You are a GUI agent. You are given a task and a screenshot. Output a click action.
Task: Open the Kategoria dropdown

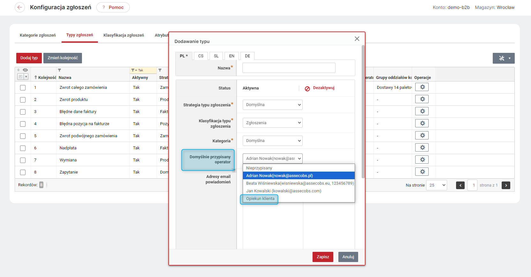pyautogui.click(x=273, y=141)
